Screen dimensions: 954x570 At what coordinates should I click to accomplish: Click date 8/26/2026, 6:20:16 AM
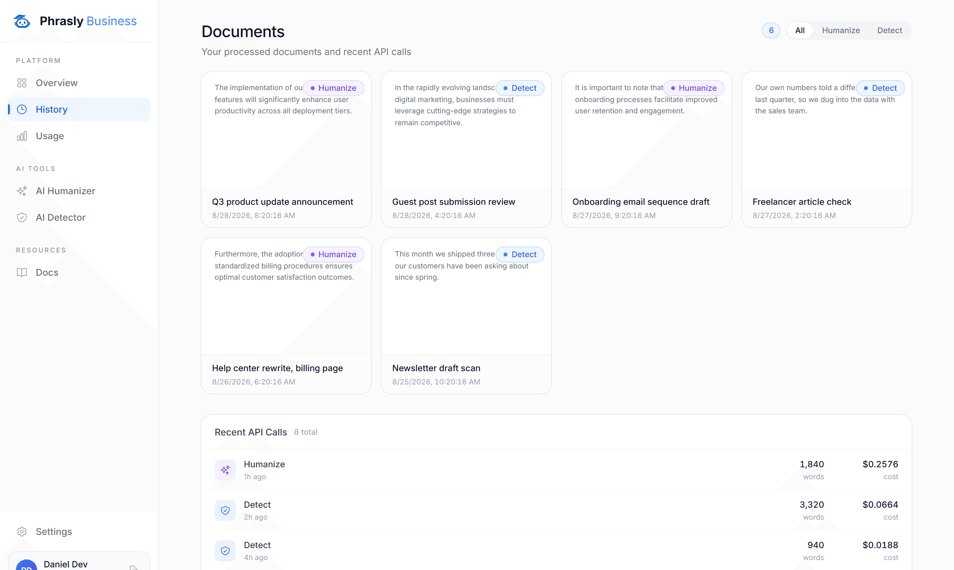click(x=254, y=382)
